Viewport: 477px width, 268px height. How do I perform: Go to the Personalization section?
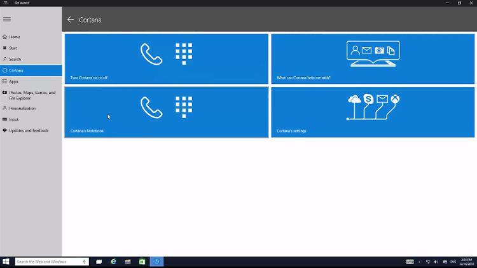coord(22,108)
